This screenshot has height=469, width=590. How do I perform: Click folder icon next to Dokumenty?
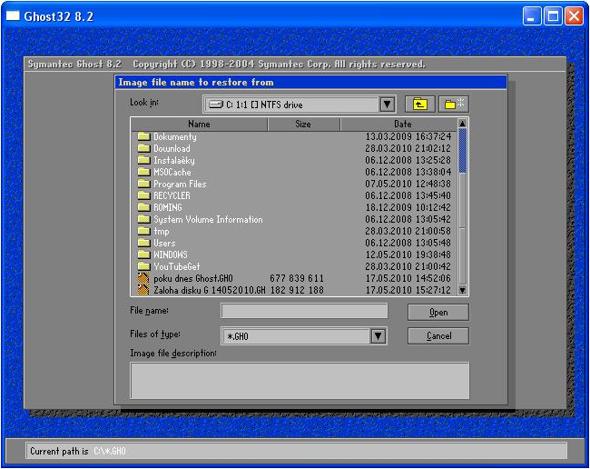[143, 136]
